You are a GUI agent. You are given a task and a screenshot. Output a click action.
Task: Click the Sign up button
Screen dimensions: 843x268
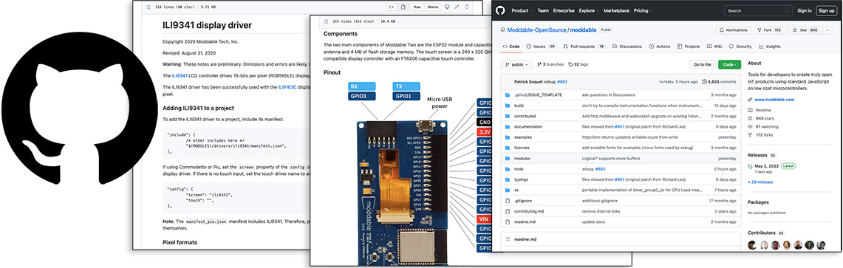pos(826,10)
